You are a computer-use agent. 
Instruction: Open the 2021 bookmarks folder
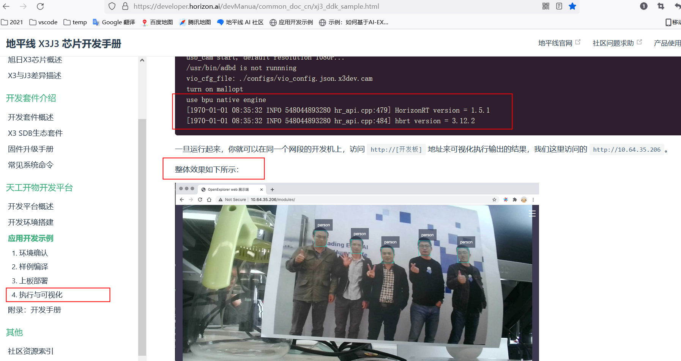12,22
